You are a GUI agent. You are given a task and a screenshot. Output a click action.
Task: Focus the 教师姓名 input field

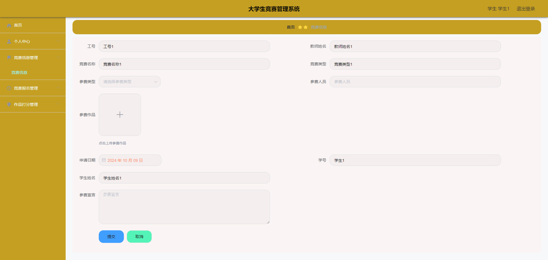[415, 46]
